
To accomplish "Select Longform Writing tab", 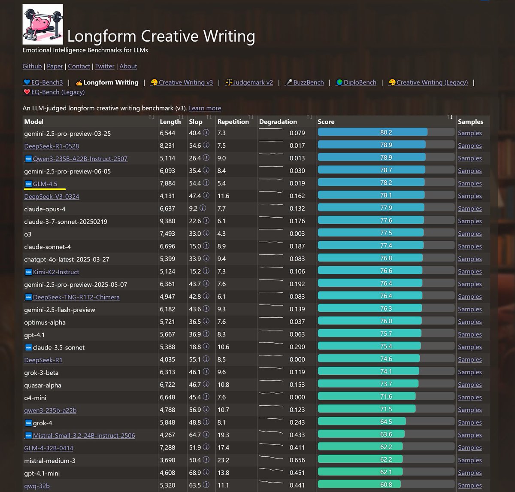I will click(107, 82).
